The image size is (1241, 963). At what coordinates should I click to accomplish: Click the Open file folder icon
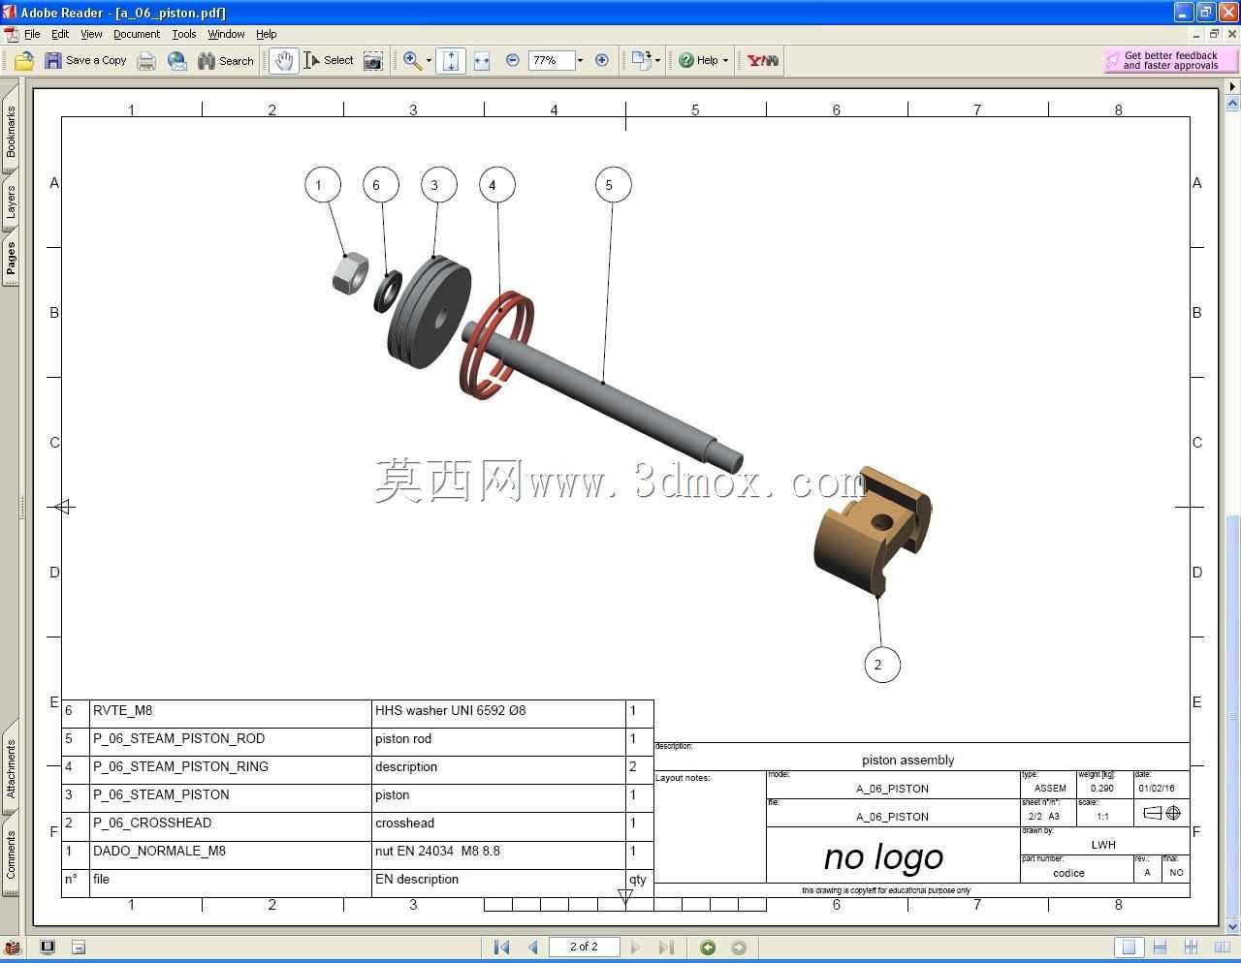point(24,61)
